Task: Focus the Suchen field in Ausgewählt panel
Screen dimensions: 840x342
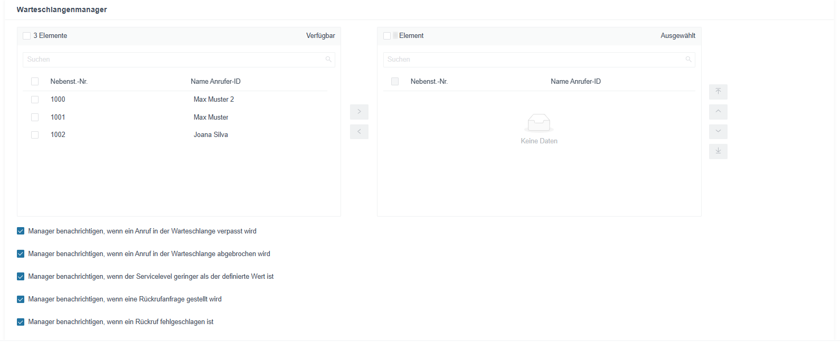Action: 539,60
